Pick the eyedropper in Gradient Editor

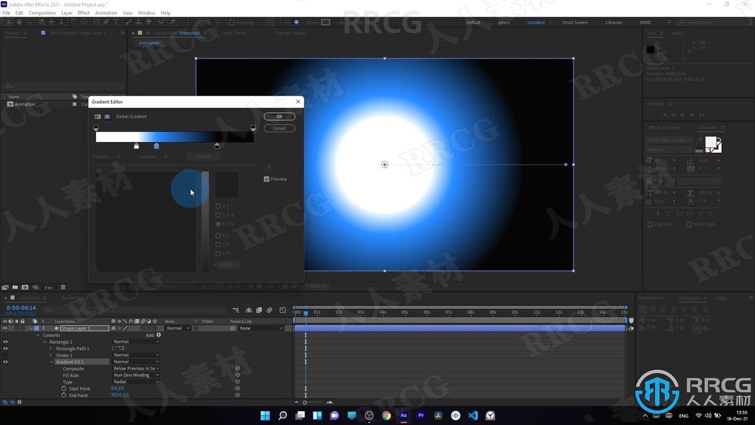click(268, 168)
